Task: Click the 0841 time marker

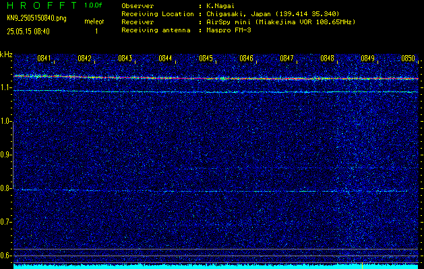Action: (44, 59)
